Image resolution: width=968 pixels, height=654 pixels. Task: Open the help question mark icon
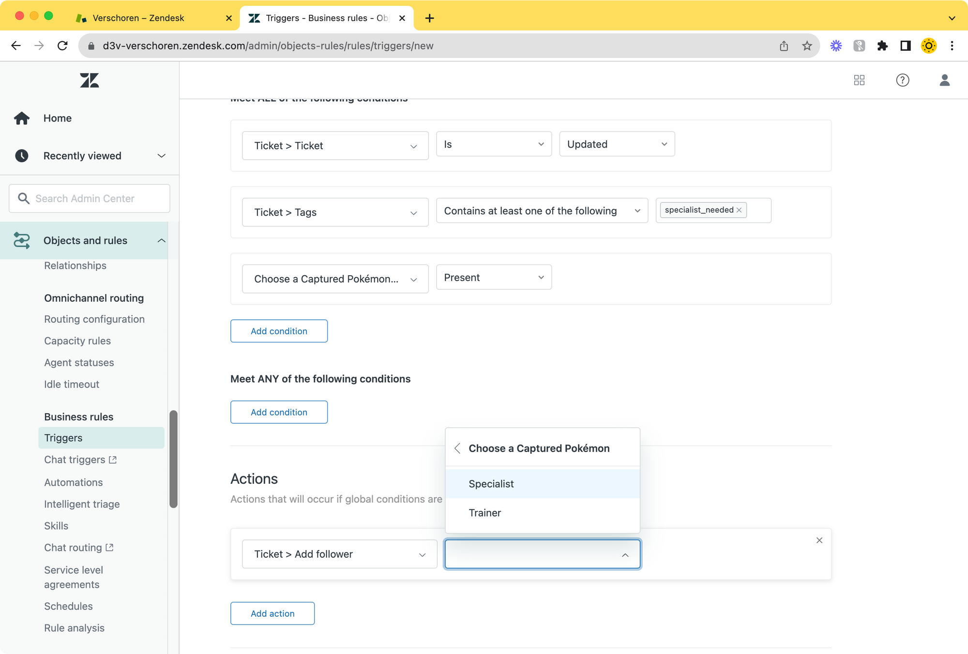[x=902, y=80]
